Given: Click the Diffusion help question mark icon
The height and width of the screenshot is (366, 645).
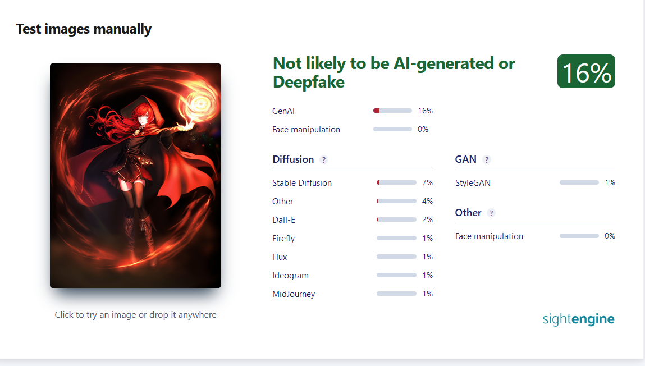Looking at the screenshot, I should click(324, 160).
